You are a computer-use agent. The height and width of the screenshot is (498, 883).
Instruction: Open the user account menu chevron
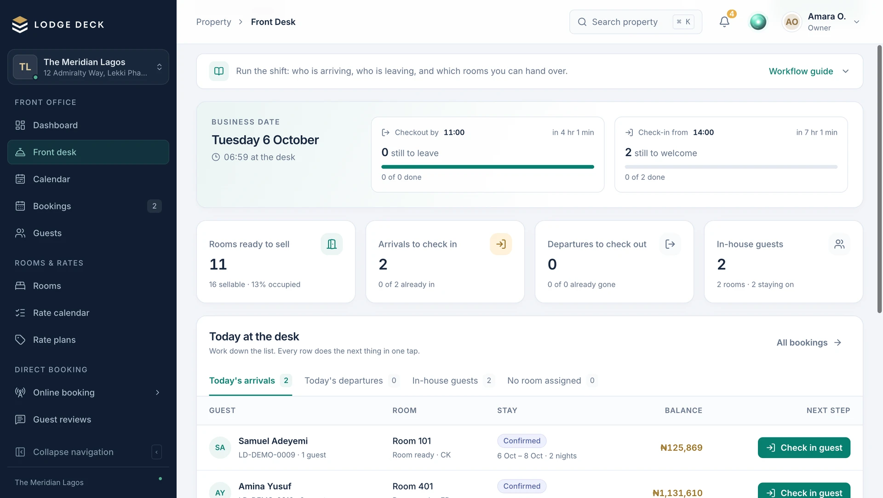pyautogui.click(x=856, y=22)
